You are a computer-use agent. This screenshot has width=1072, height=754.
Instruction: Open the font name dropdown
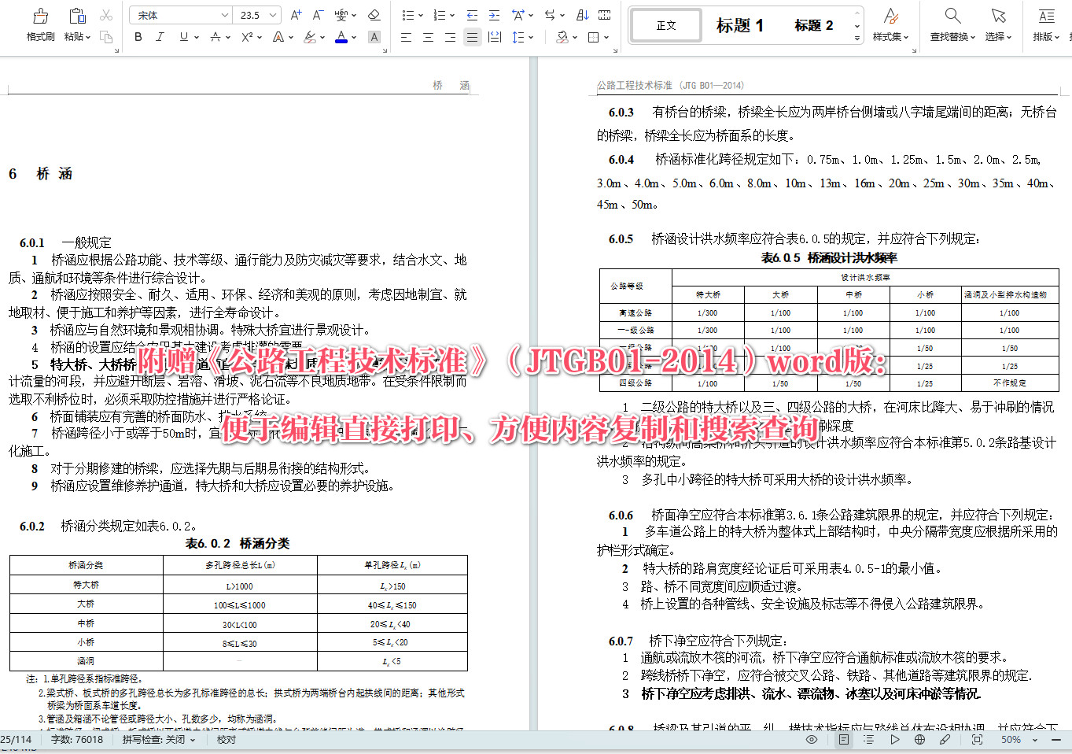pyautogui.click(x=225, y=14)
